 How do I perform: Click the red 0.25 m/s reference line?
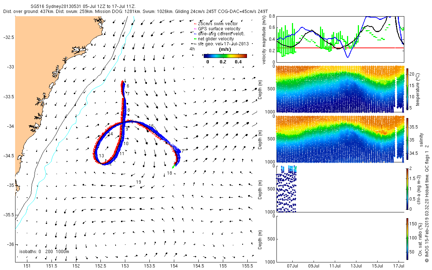pyautogui.click(x=340, y=48)
